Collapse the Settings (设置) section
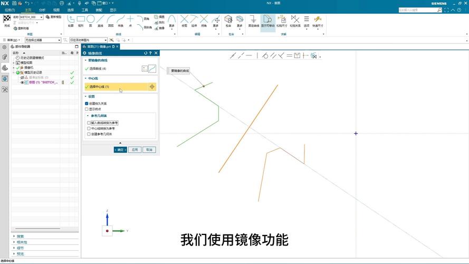 coord(85,97)
